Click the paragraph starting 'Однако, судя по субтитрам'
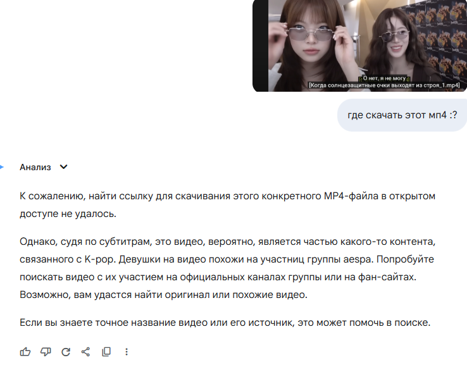 228,268
